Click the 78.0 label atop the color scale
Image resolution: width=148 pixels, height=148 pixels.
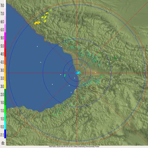pos(2,5)
